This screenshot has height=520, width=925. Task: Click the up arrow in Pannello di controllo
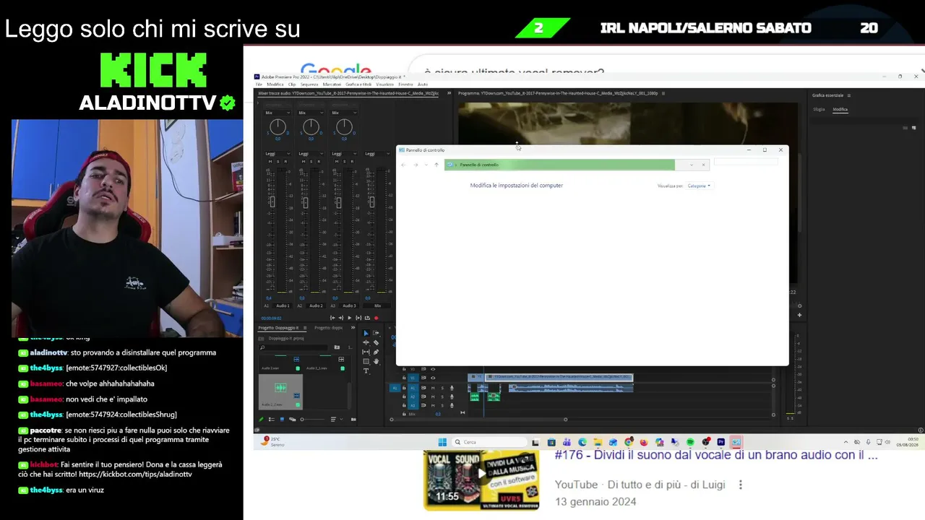point(436,165)
